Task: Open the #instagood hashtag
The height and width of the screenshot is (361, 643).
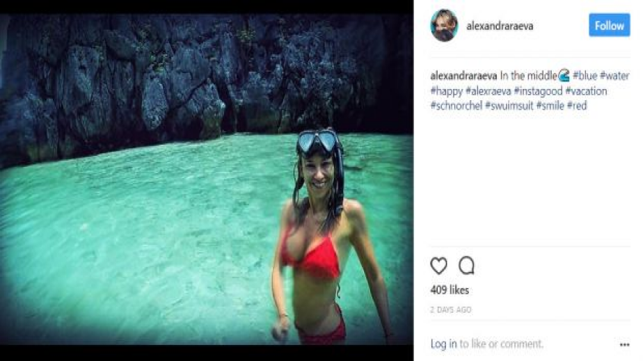Action: click(539, 91)
